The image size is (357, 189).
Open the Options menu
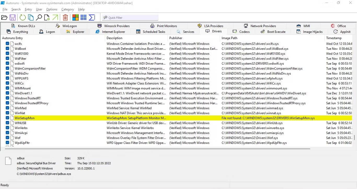click(51, 9)
